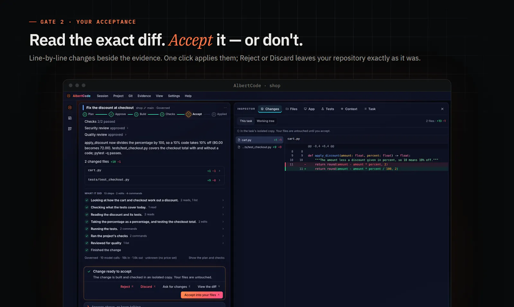Switch to the Changes inspector tab
The image size is (514, 307).
click(x=270, y=109)
